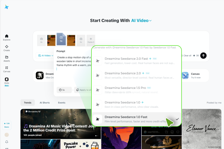Expand the AI Video title dropdown
224x149 pixels.
click(141, 20)
